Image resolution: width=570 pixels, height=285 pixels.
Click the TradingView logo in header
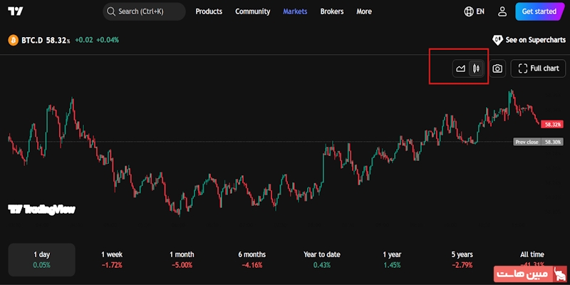(x=15, y=11)
